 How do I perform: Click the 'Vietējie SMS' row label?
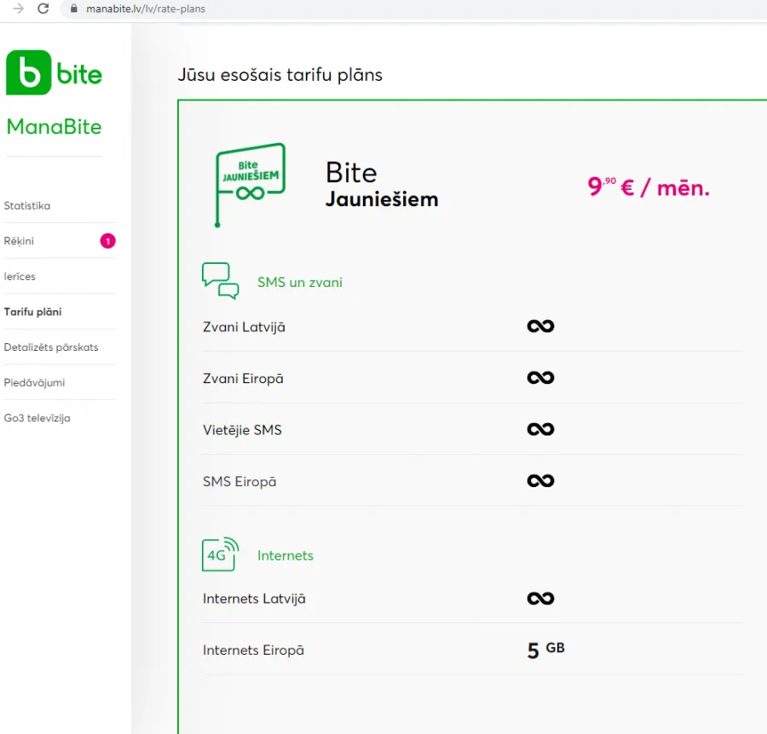coord(242,430)
